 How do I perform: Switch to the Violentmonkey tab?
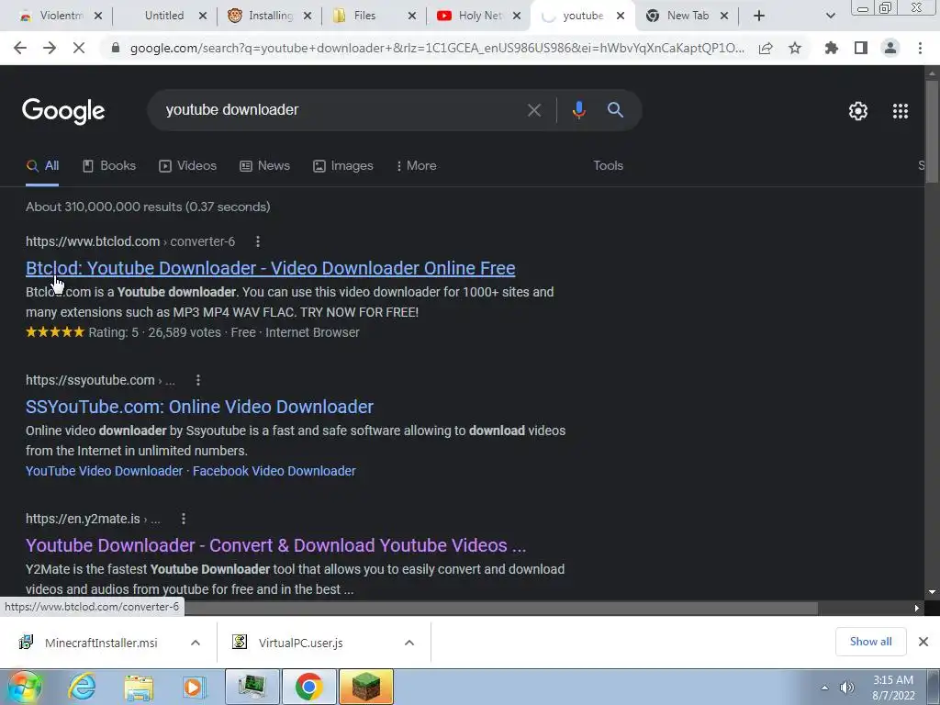[x=60, y=16]
